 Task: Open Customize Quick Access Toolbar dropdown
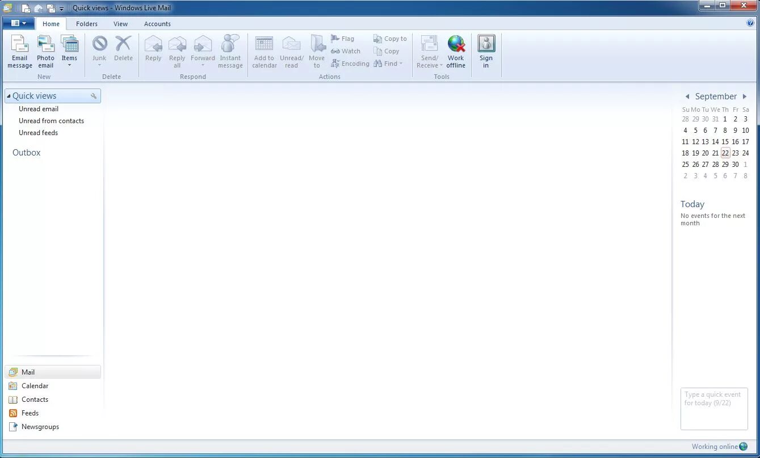click(x=61, y=9)
